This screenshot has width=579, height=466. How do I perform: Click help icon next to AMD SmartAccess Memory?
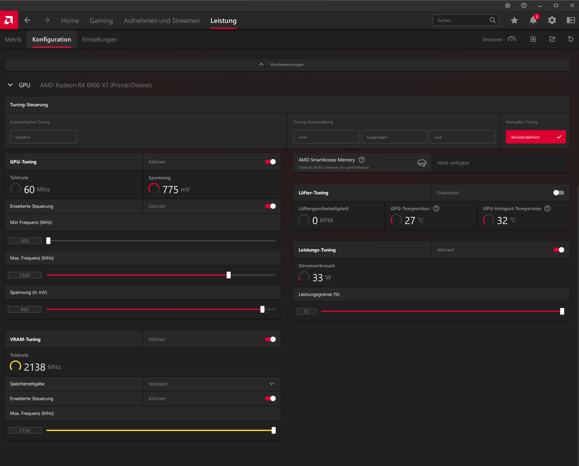coord(362,160)
